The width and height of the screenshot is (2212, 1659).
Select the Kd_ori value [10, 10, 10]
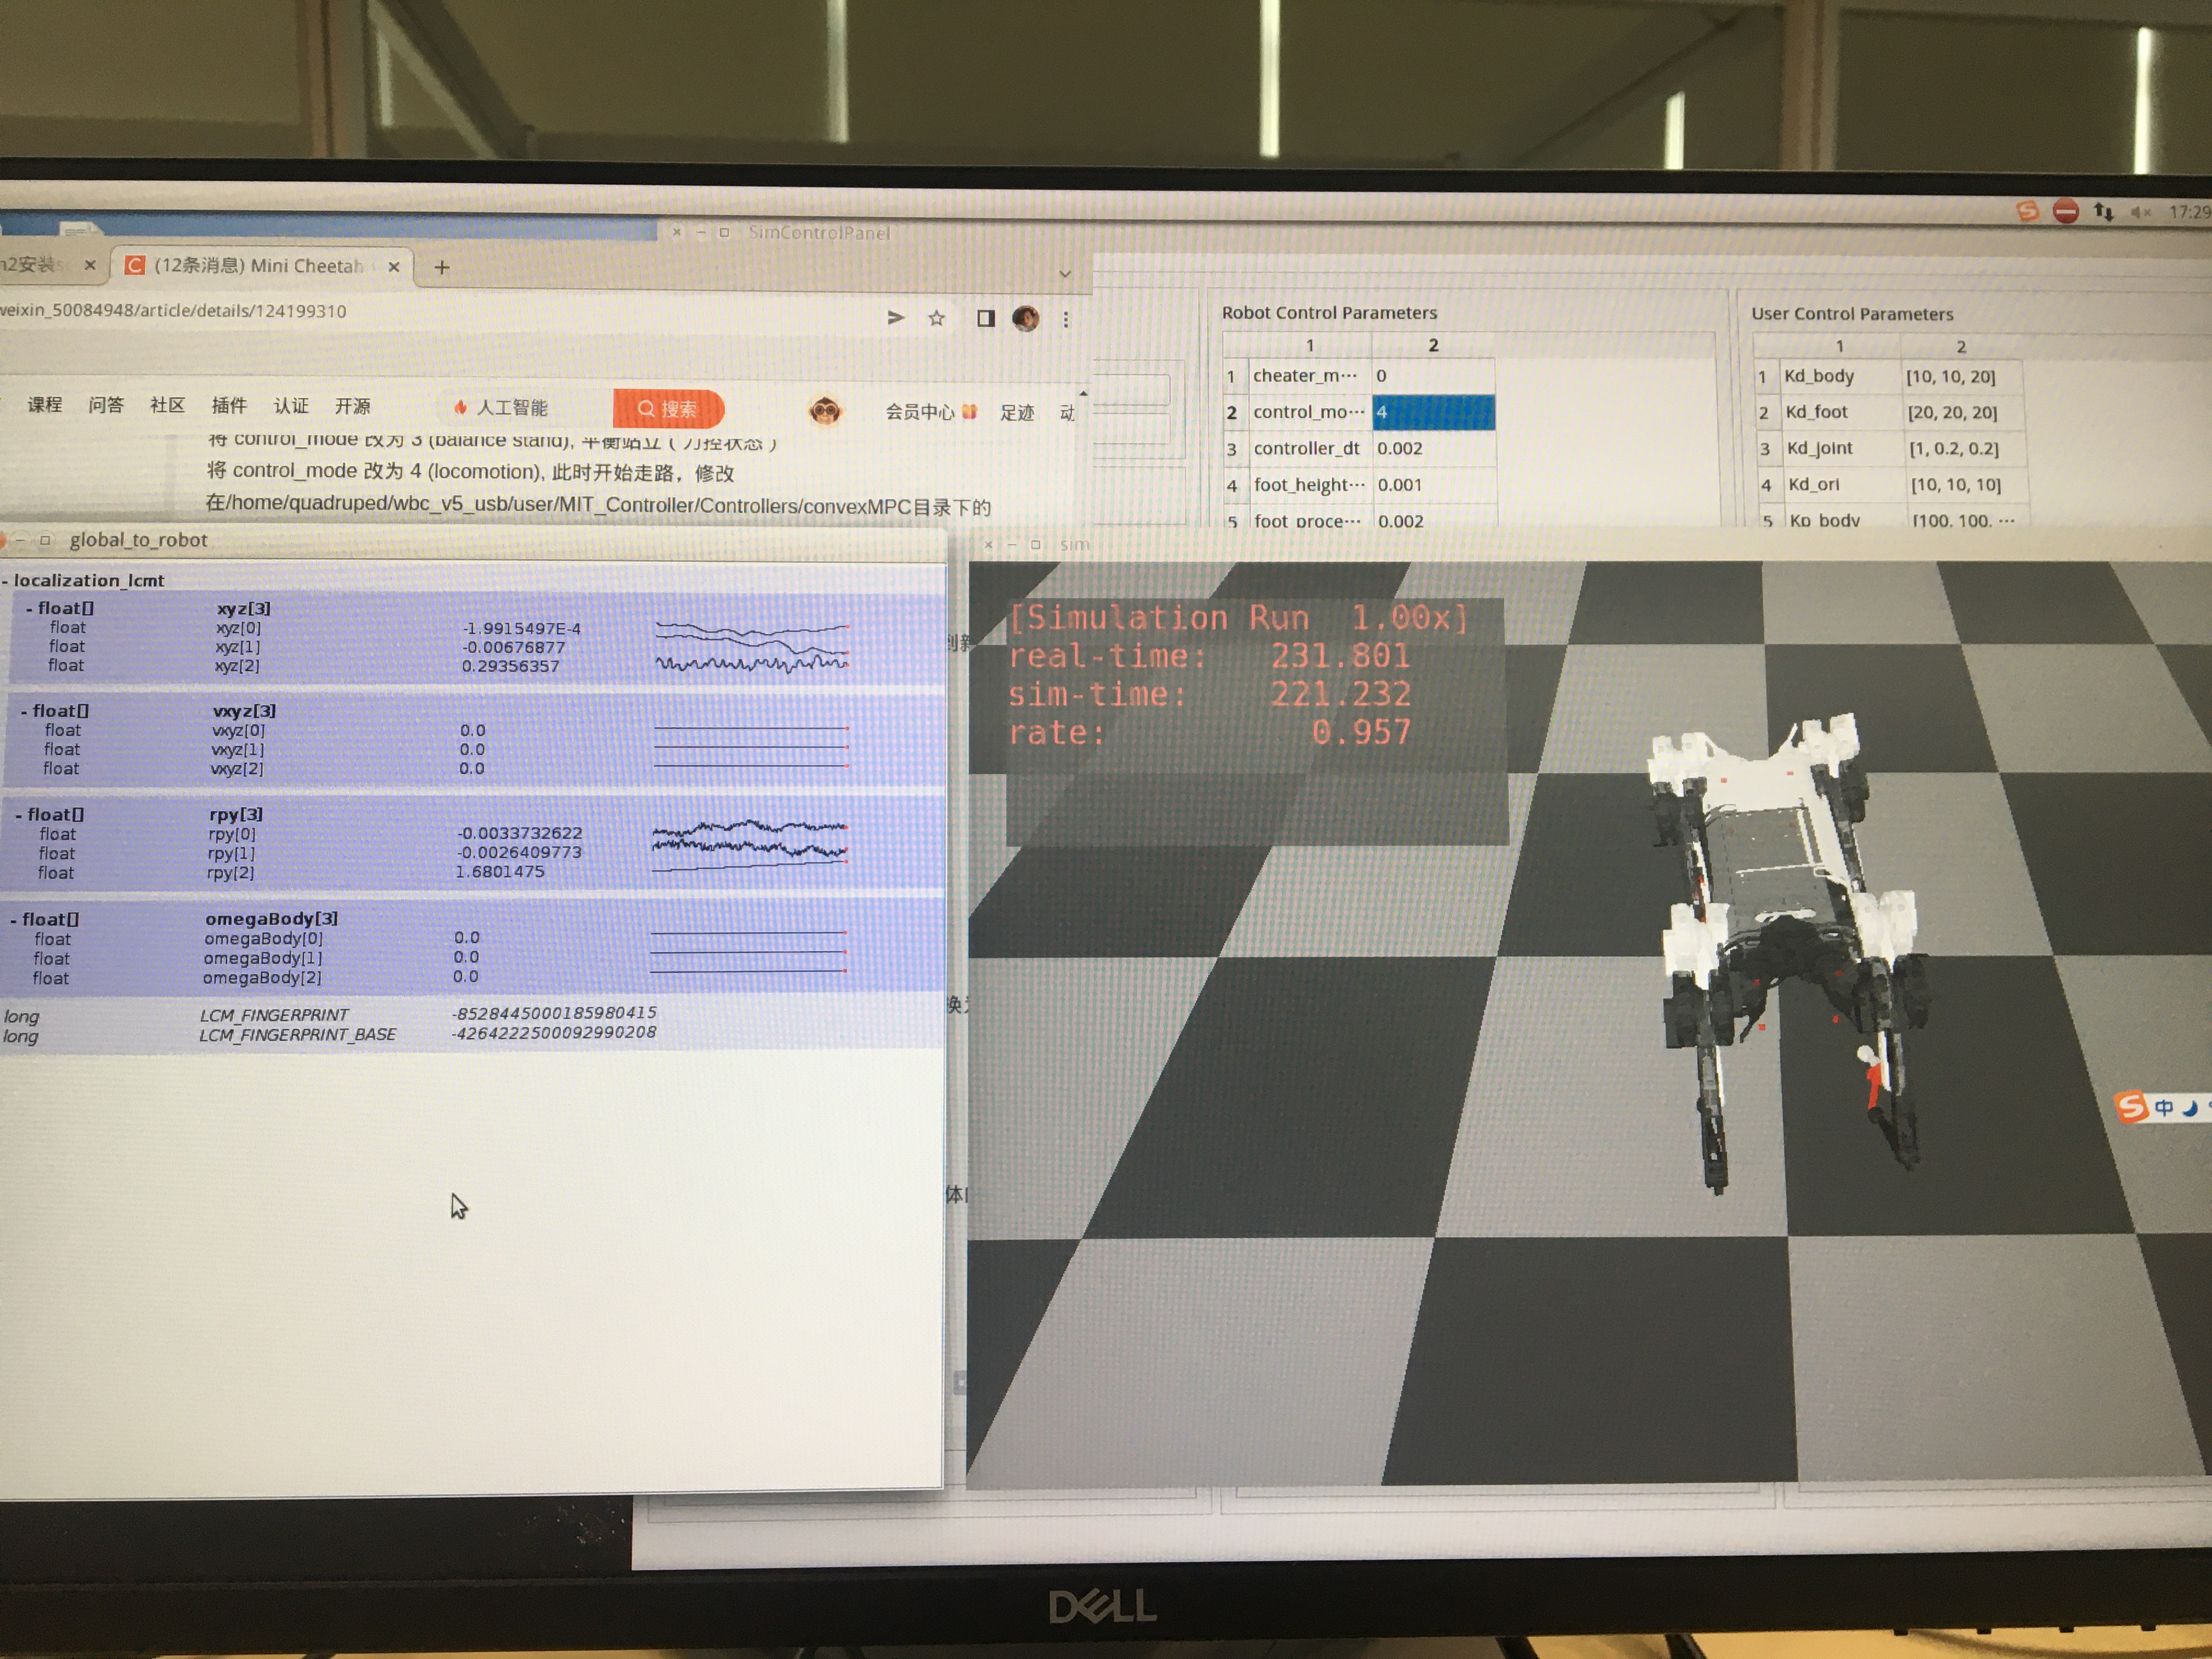1966,485
